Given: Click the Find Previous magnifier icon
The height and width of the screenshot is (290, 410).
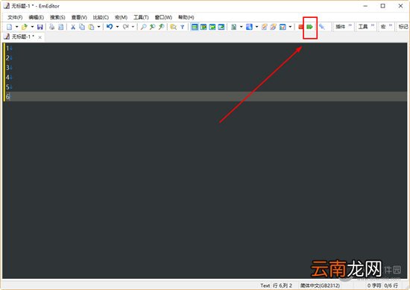Looking at the screenshot, I should point(152,27).
